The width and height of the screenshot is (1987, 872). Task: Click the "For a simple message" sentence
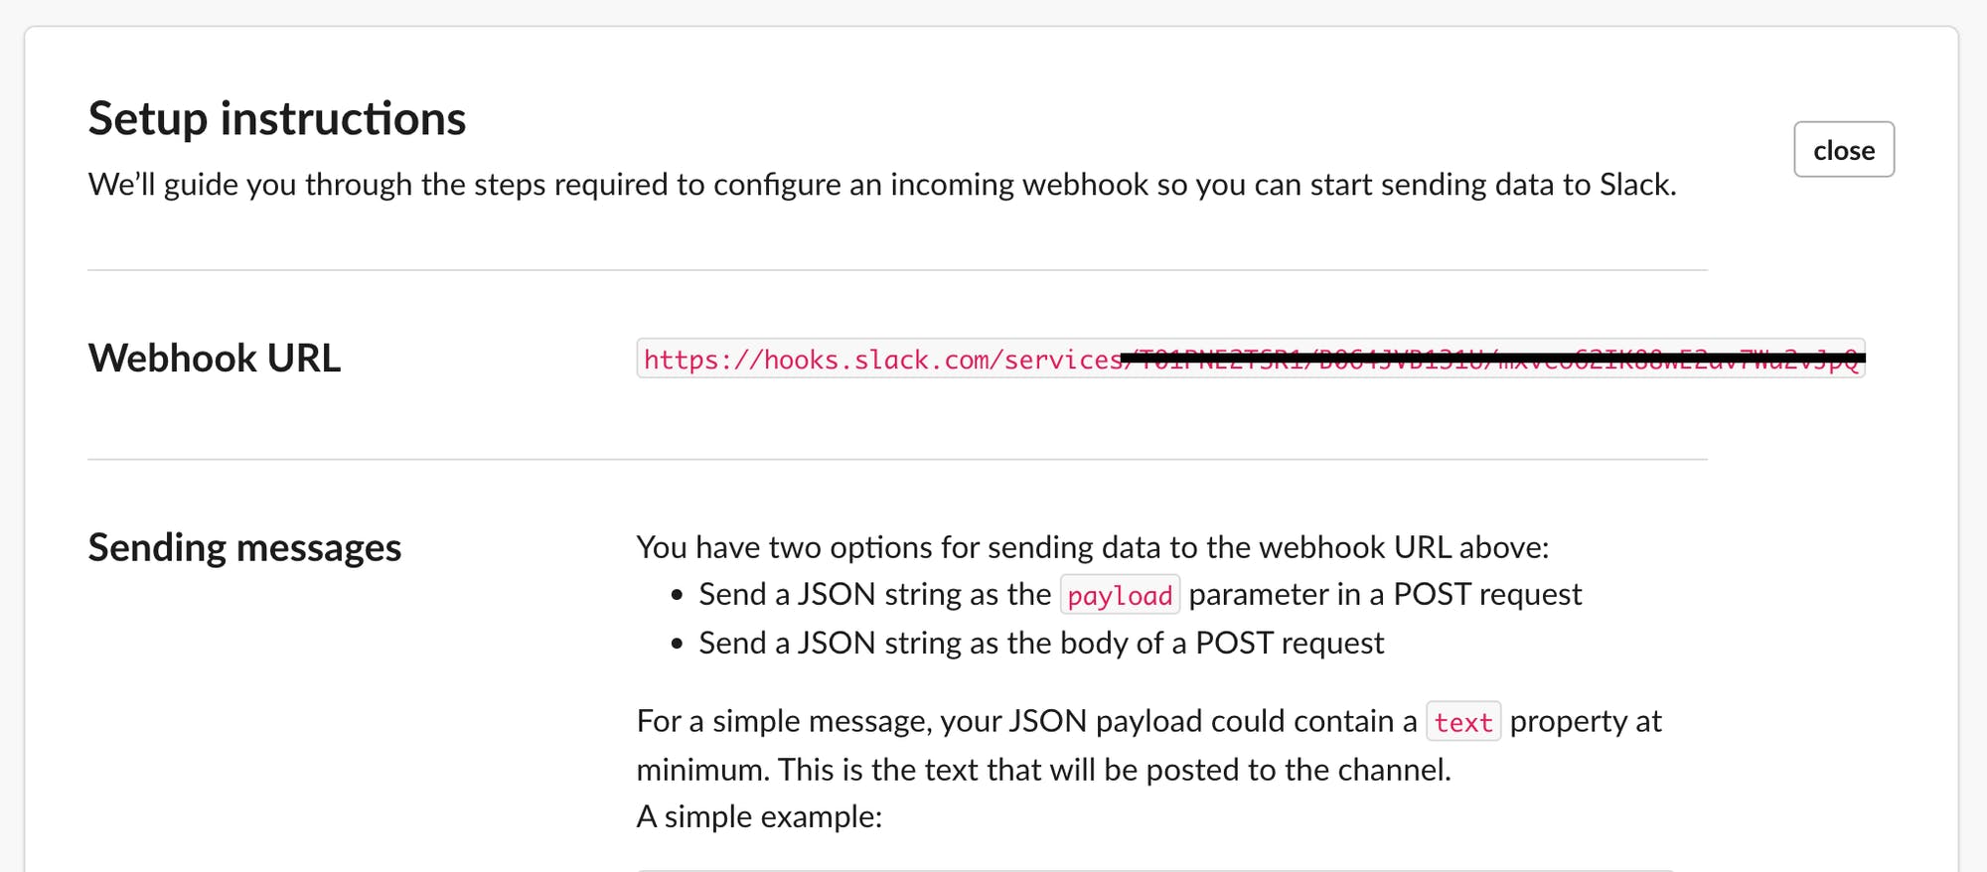pyautogui.click(x=1026, y=721)
